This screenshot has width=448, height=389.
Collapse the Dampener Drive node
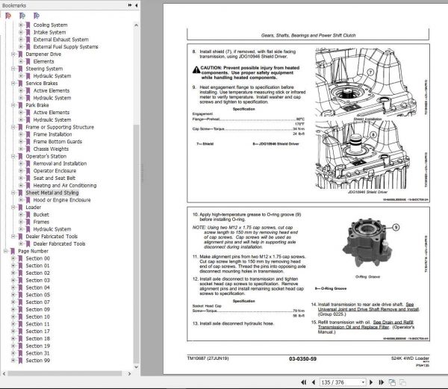13,54
